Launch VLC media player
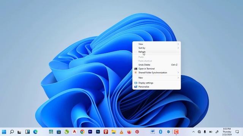Screen dimensions: 243x136 tap(121, 132)
